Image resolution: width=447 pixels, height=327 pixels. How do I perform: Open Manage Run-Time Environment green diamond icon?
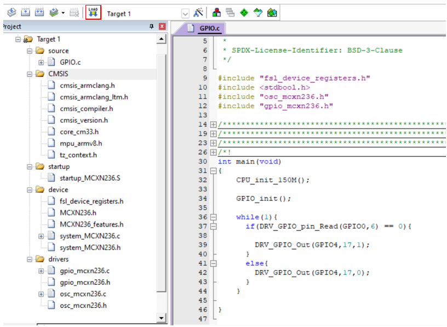pos(244,13)
